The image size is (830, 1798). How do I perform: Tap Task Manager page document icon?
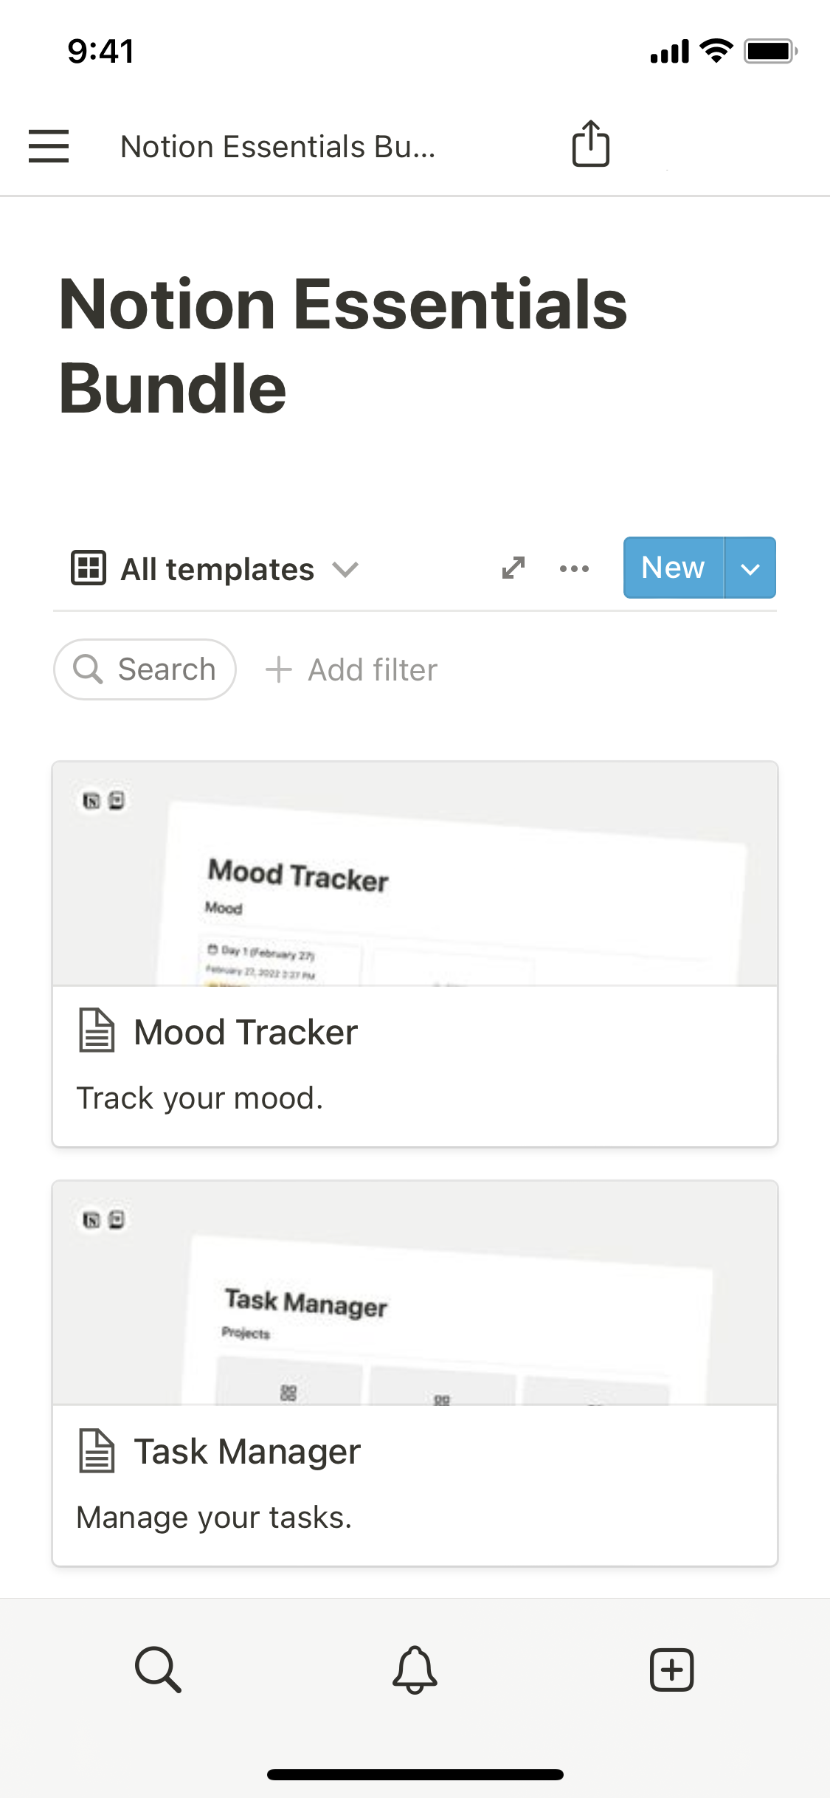(x=97, y=1450)
